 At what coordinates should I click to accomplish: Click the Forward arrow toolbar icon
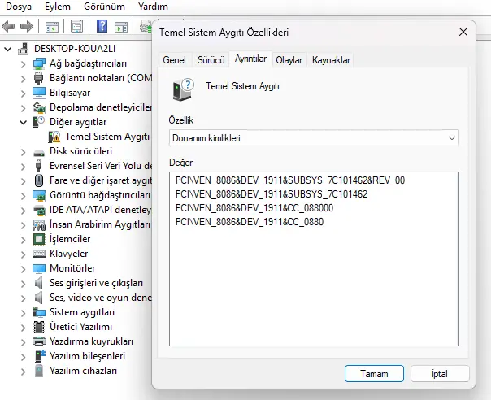(27, 27)
